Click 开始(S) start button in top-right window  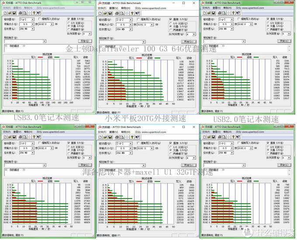click(x=284, y=41)
